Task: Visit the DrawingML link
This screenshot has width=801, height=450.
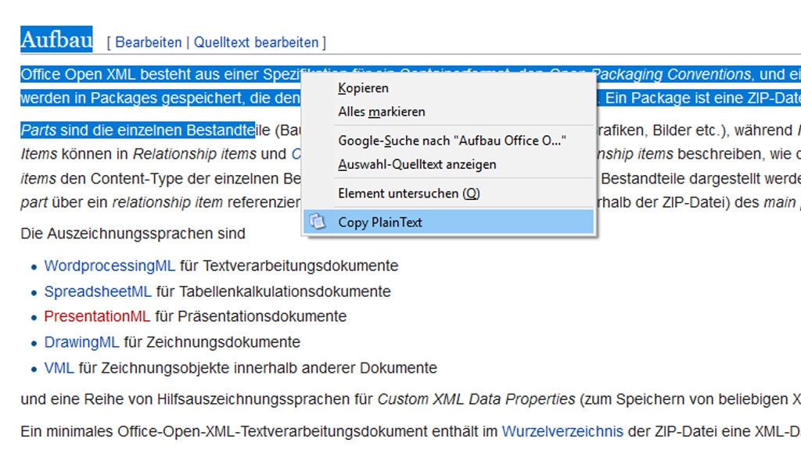Action: coord(81,342)
